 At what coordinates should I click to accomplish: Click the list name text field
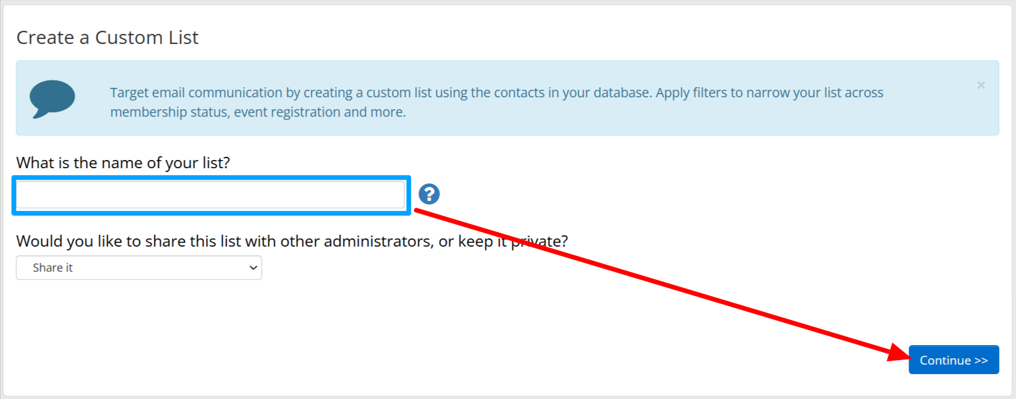pyautogui.click(x=210, y=194)
